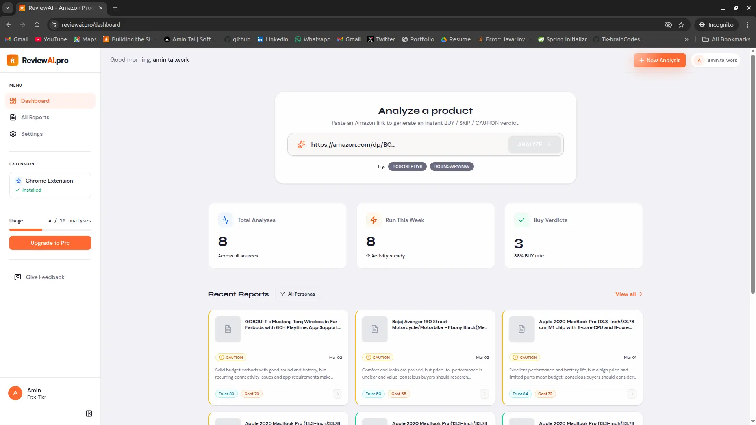
Task: Open the first Gmail bookmark
Action: pyautogui.click(x=17, y=39)
